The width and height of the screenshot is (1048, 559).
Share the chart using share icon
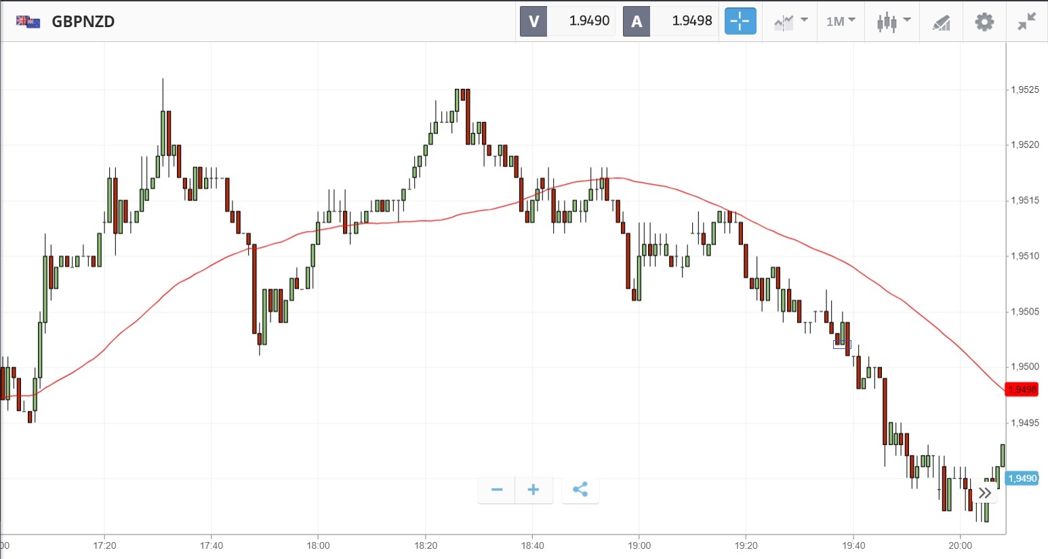[x=580, y=490]
